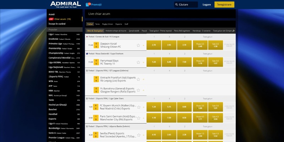Toggle the star for Eintracht Frankfurt (Val) Esports

138,79
